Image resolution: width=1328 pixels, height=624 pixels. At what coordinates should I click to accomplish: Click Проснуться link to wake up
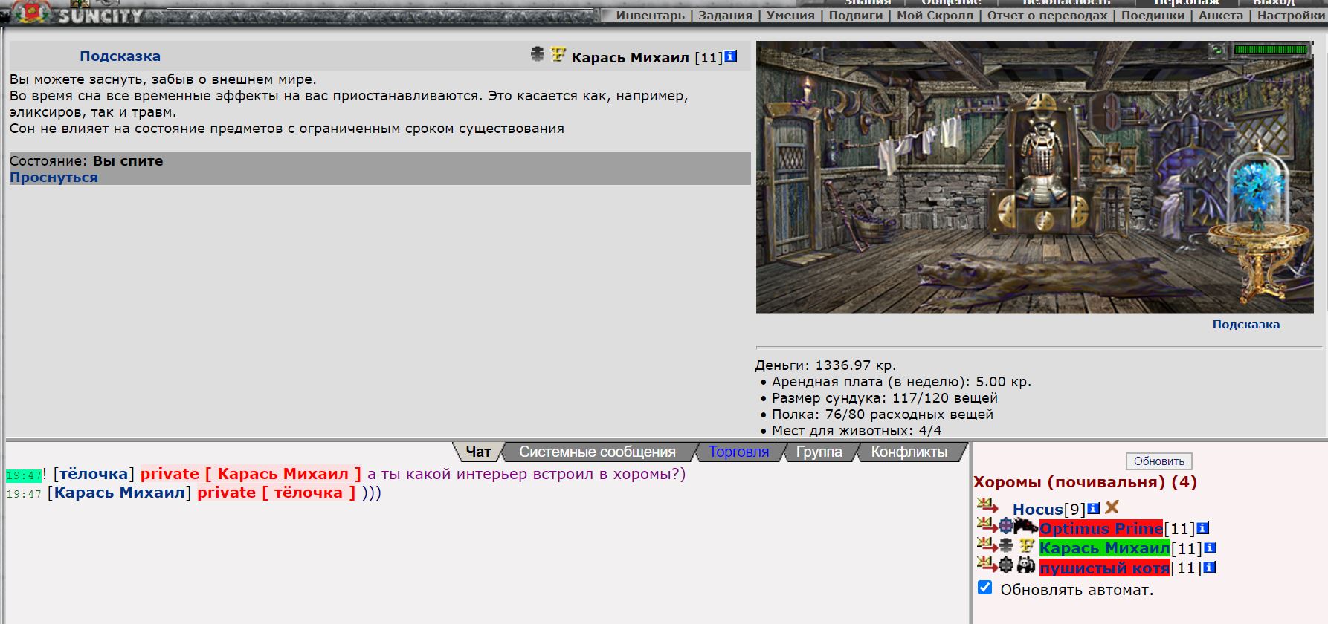click(54, 178)
